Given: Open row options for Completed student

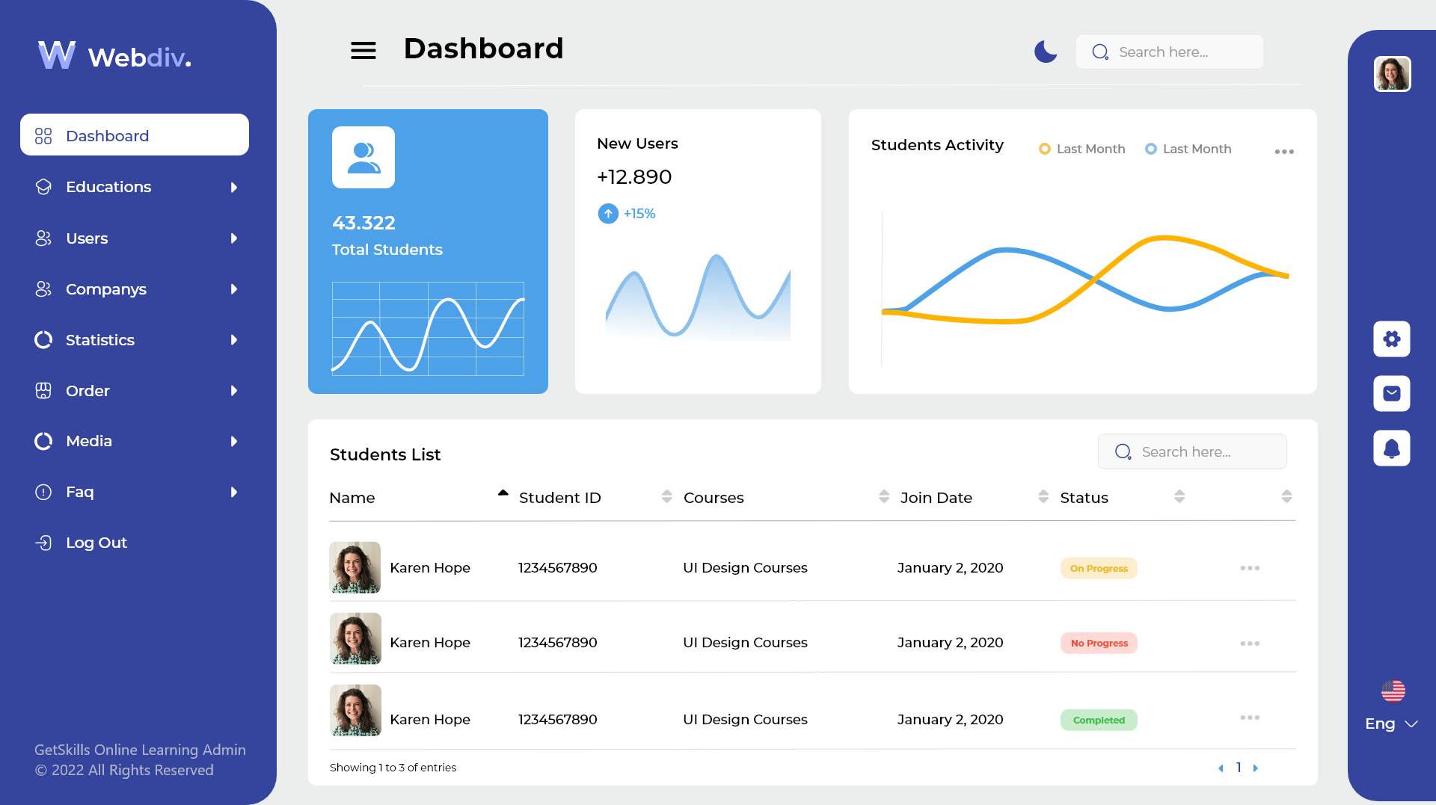Looking at the screenshot, I should click(1250, 718).
